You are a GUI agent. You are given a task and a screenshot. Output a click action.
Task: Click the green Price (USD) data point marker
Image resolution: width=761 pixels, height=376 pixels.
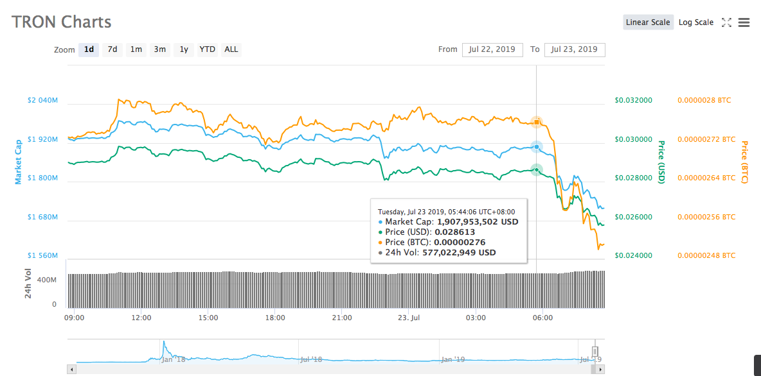click(537, 169)
